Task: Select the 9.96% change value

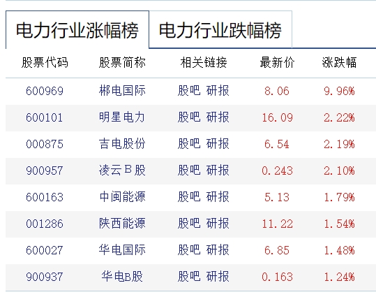Action: [x=339, y=91]
